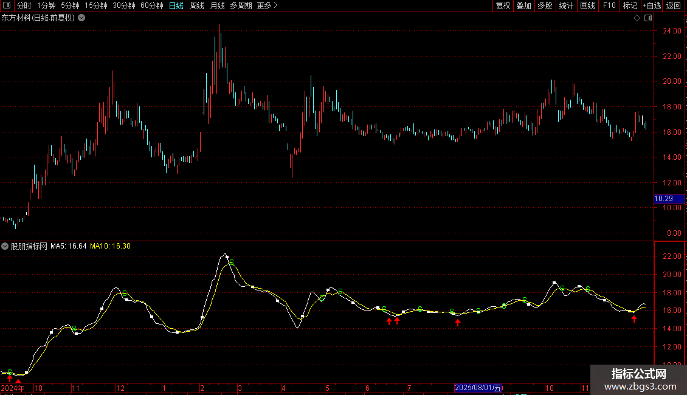This screenshot has height=395, width=687.
Task: Expand the 更多 periods menu
Action: pos(267,5)
